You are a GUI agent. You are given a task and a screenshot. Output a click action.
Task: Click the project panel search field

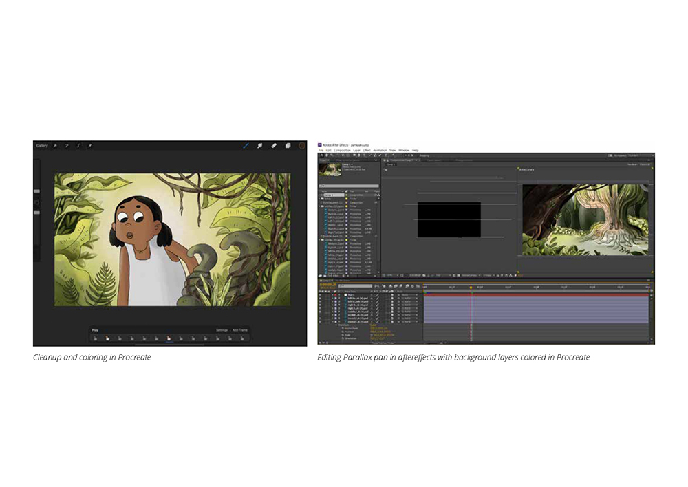(x=349, y=186)
